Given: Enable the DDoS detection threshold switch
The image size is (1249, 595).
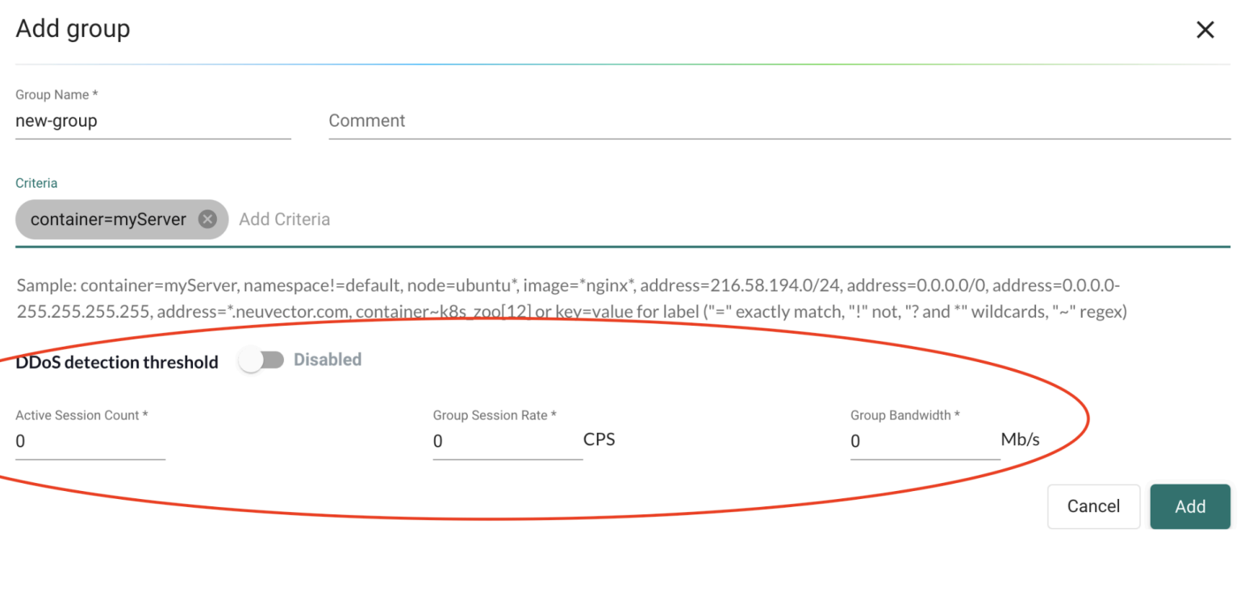Looking at the screenshot, I should 261,360.
